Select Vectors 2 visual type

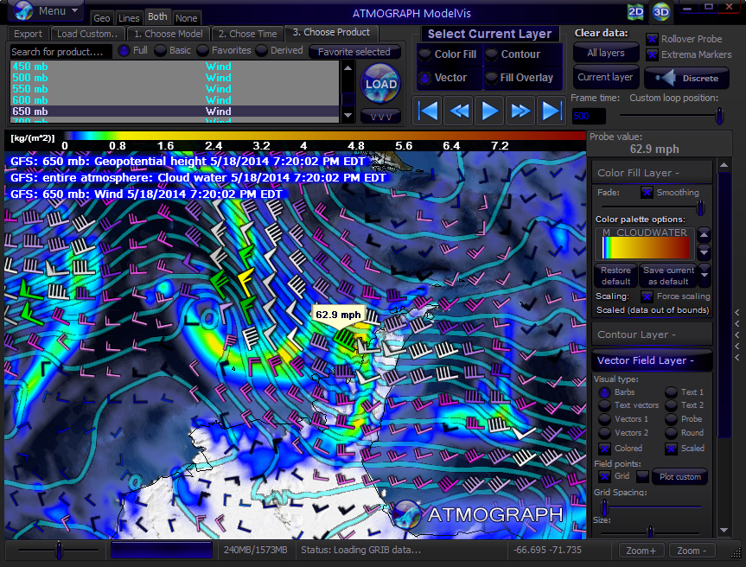(604, 433)
